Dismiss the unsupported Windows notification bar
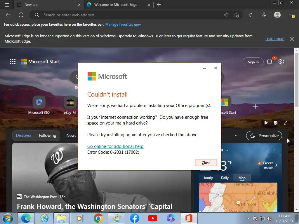Screen dimensions: 299x224 click(292, 39)
